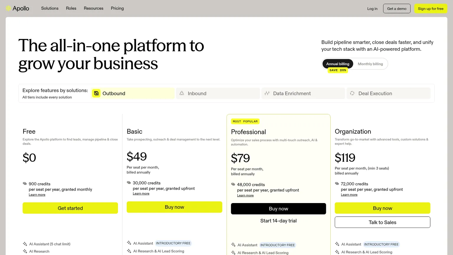Click the SAVE 20% badge
The width and height of the screenshot is (453, 255).
(338, 70)
